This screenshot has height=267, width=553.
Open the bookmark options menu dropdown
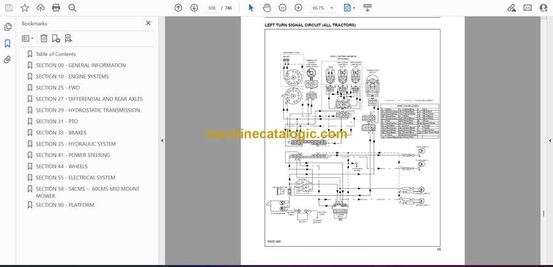click(x=28, y=39)
